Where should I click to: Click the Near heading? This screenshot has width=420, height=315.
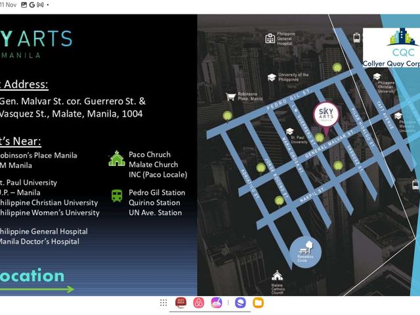click(26, 141)
